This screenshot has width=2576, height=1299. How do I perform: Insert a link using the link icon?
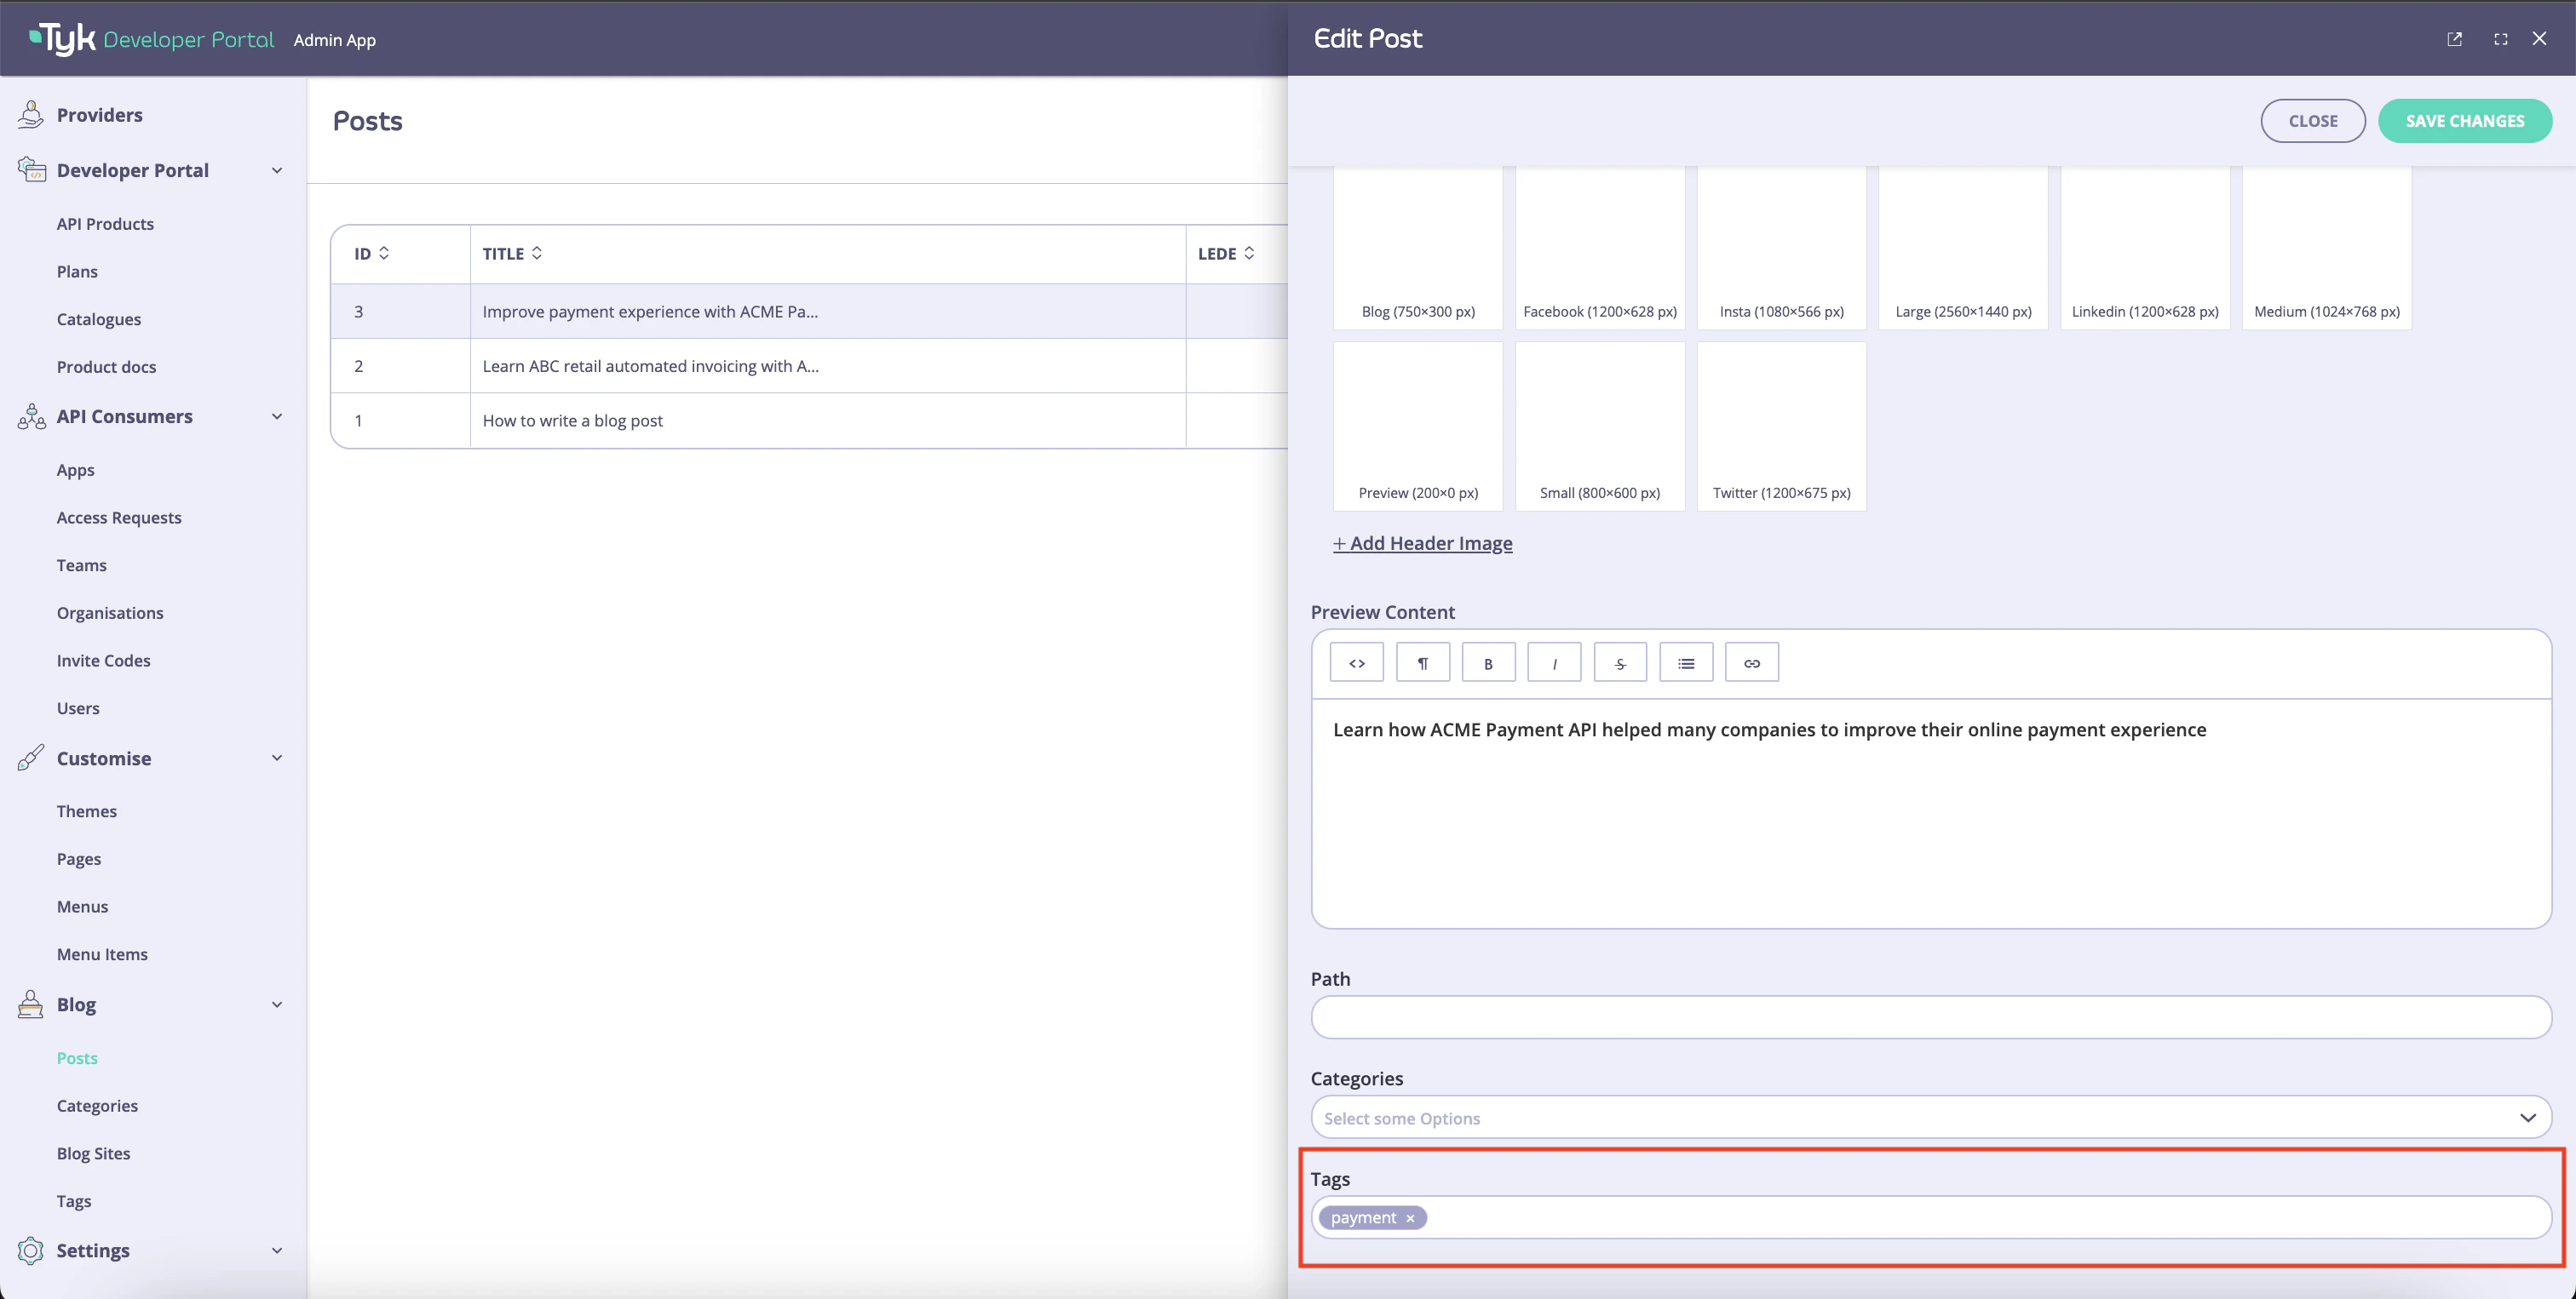click(1752, 661)
